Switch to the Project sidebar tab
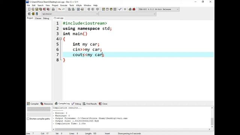 point(30,18)
